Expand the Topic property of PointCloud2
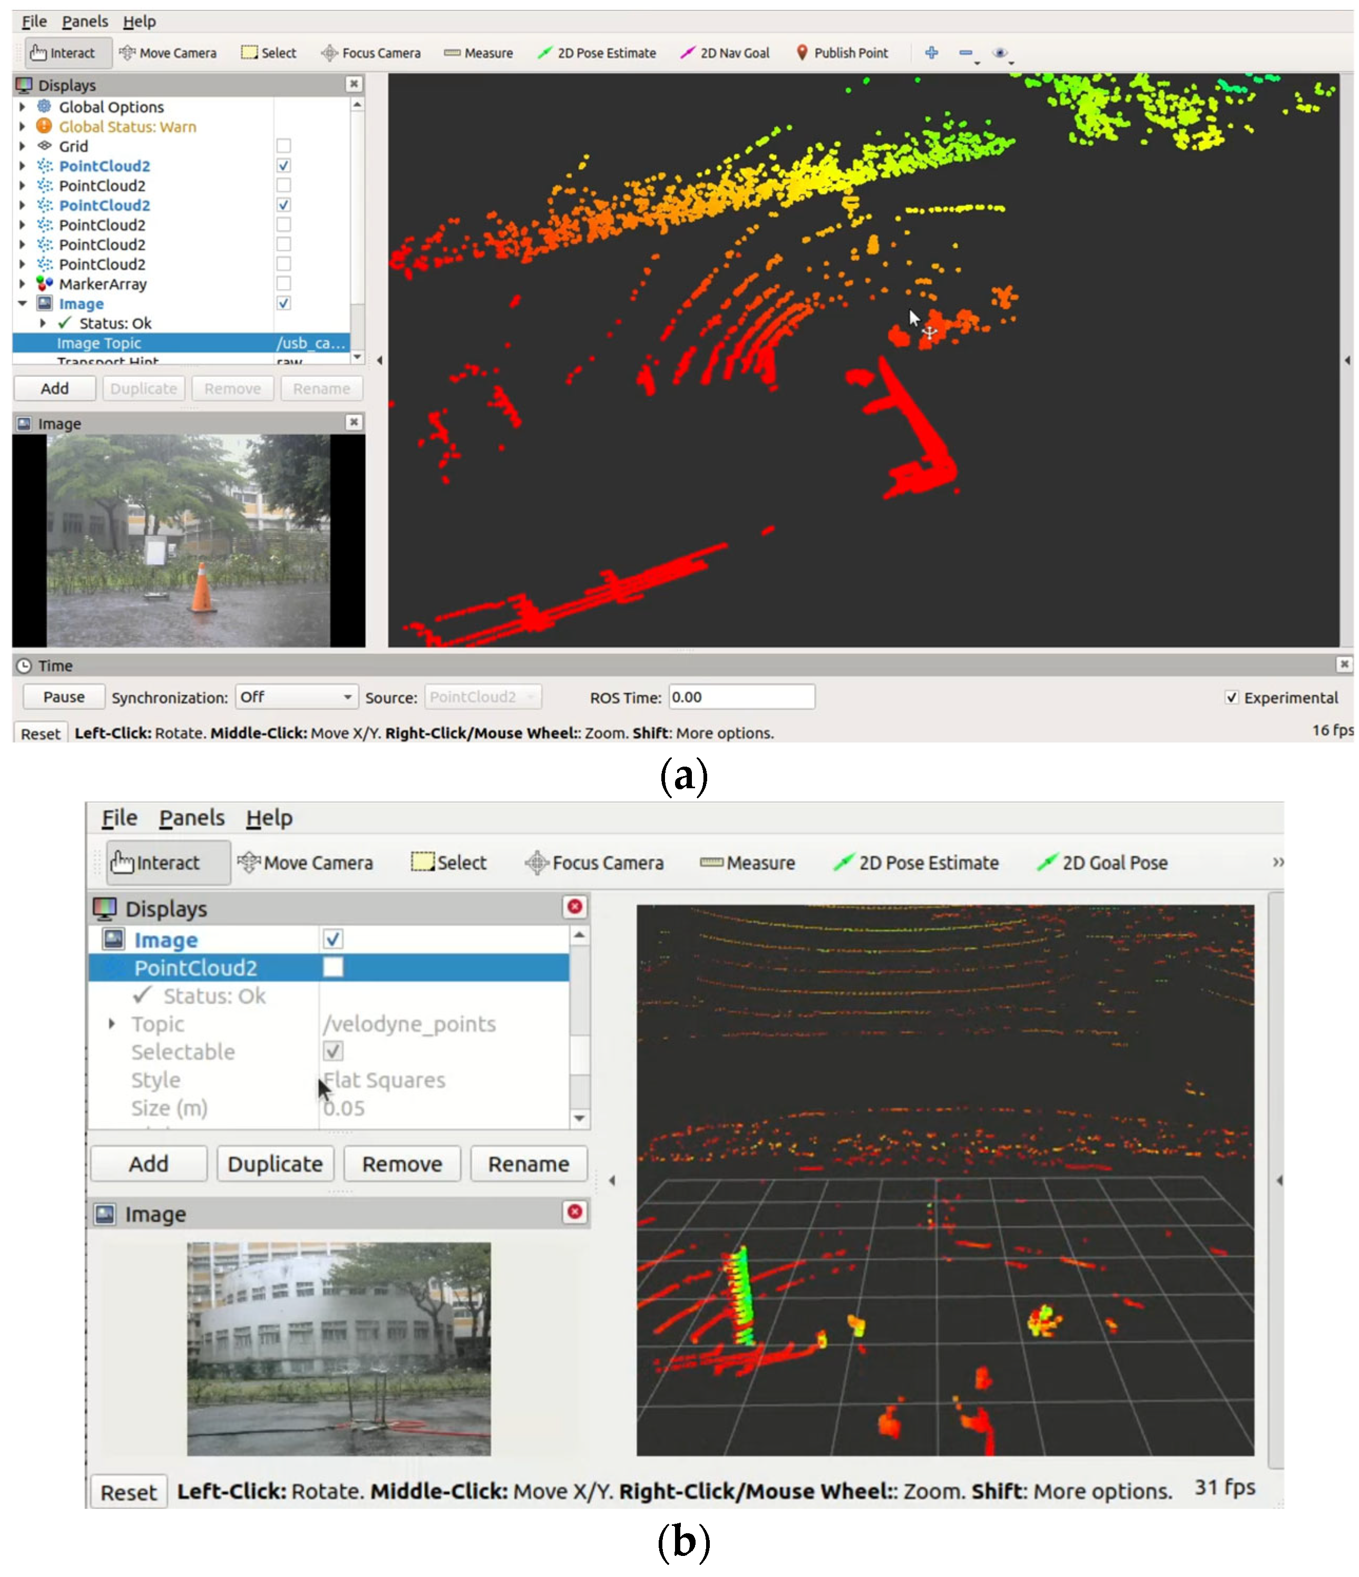Image resolution: width=1359 pixels, height=1577 pixels. (x=112, y=1024)
